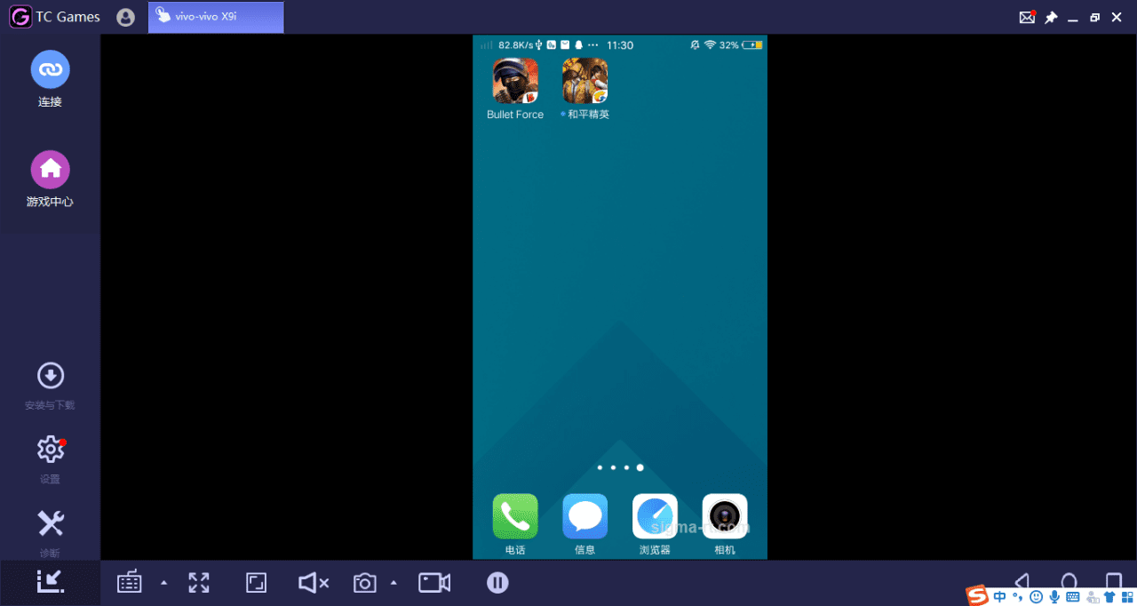Toggle the pin window icon
The height and width of the screenshot is (606, 1137).
click(x=1051, y=17)
